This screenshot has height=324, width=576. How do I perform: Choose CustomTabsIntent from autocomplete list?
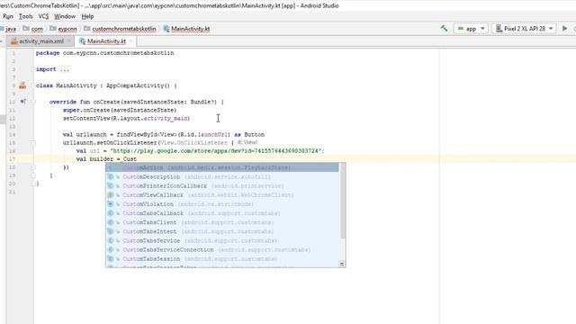pos(222,232)
